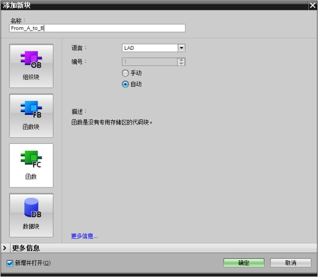Click the function description text under 描述

pos(112,123)
